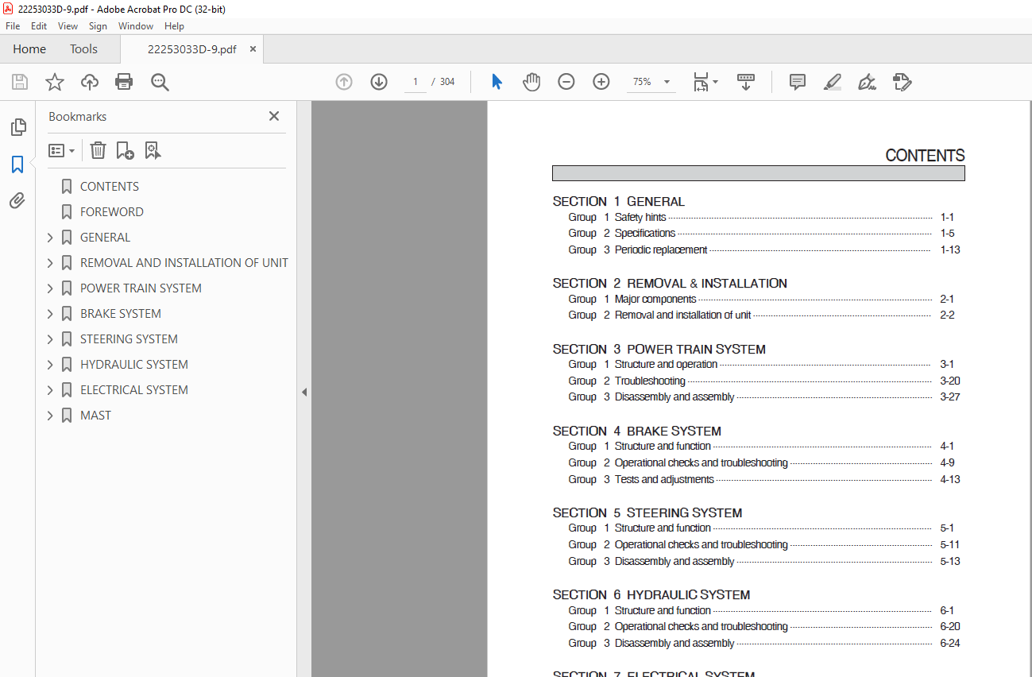This screenshot has height=677, width=1032.
Task: Add a new bookmark icon
Action: pos(126,150)
